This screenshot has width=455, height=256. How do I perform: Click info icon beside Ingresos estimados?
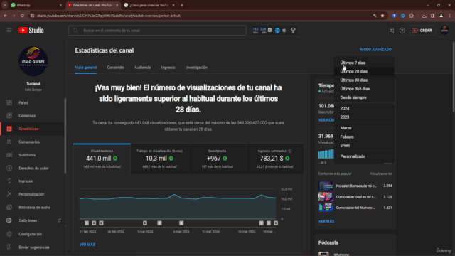click(290, 151)
